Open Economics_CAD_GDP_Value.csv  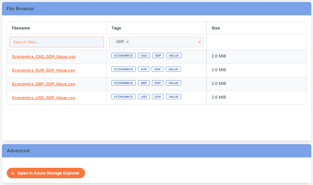pyautogui.click(x=43, y=57)
